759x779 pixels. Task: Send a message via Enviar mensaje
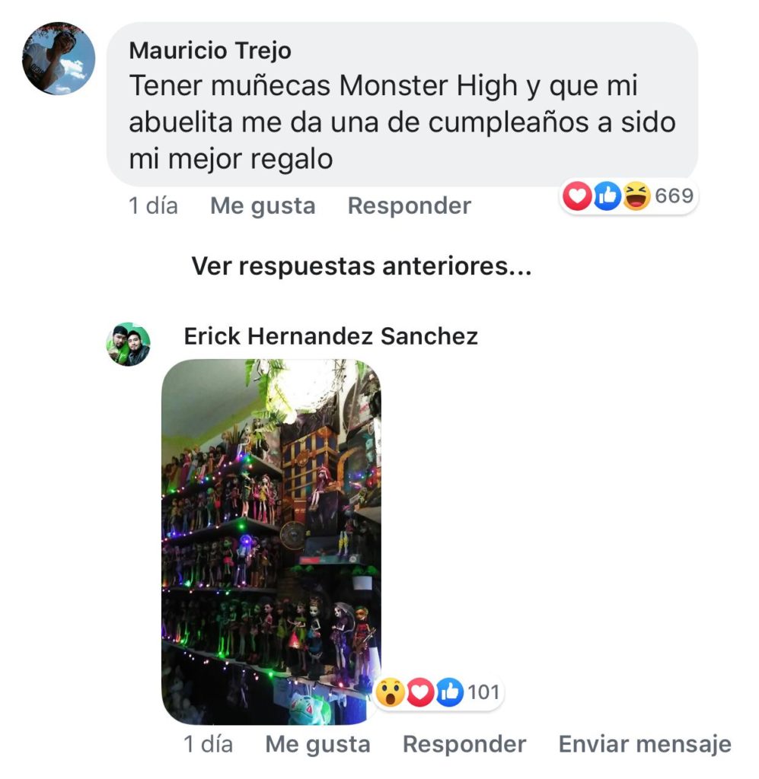point(645,744)
